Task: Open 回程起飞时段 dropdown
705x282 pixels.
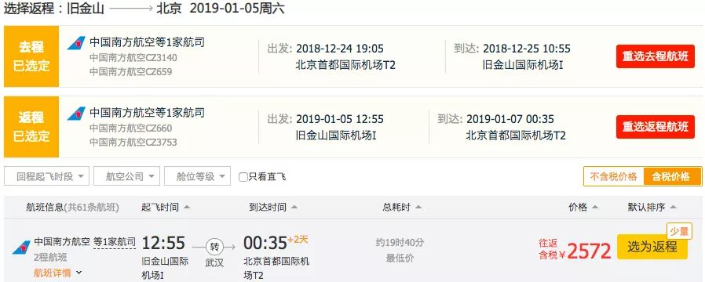Action: (x=47, y=176)
